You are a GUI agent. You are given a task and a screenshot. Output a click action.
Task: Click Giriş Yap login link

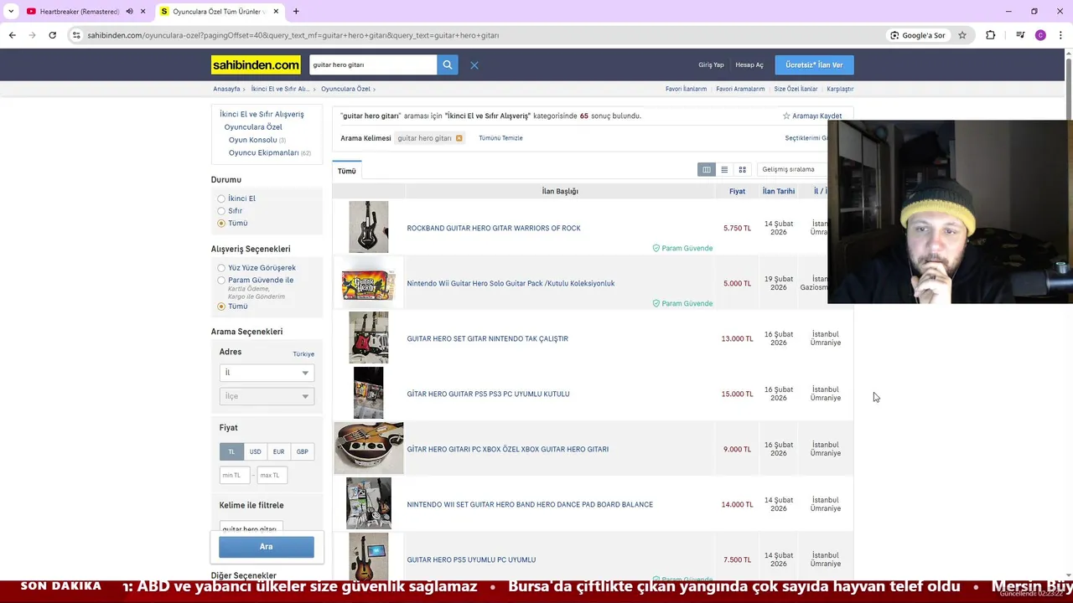pyautogui.click(x=711, y=64)
